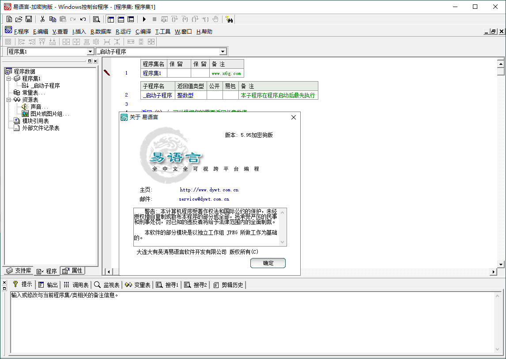Open the _启动子程序 dropdown list
The width and height of the screenshot is (506, 359).
tap(223, 51)
